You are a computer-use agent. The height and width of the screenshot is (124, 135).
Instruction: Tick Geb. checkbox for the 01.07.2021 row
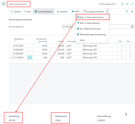coord(122,46)
